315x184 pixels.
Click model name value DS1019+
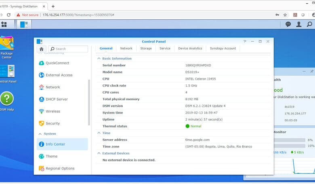(x=192, y=72)
